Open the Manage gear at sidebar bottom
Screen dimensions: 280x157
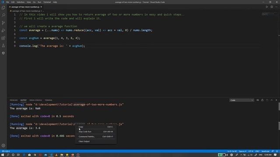click(3, 145)
